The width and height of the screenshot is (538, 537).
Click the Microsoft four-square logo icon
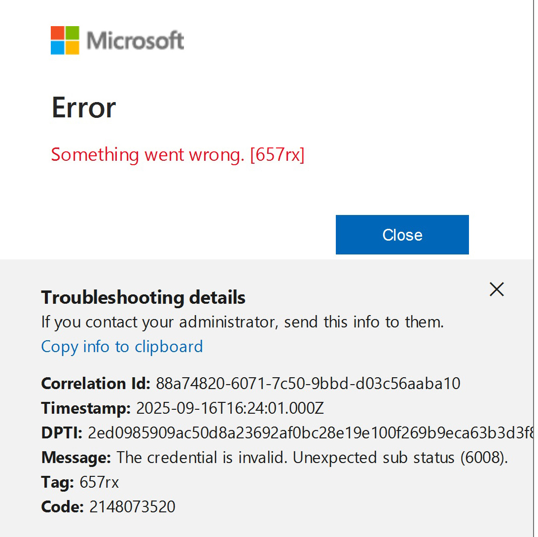[64, 40]
